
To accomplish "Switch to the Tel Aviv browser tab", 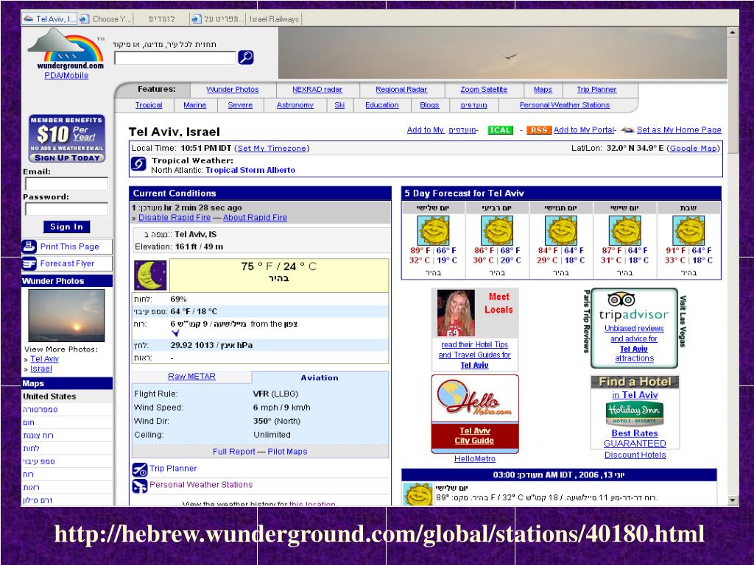I will [x=49, y=18].
